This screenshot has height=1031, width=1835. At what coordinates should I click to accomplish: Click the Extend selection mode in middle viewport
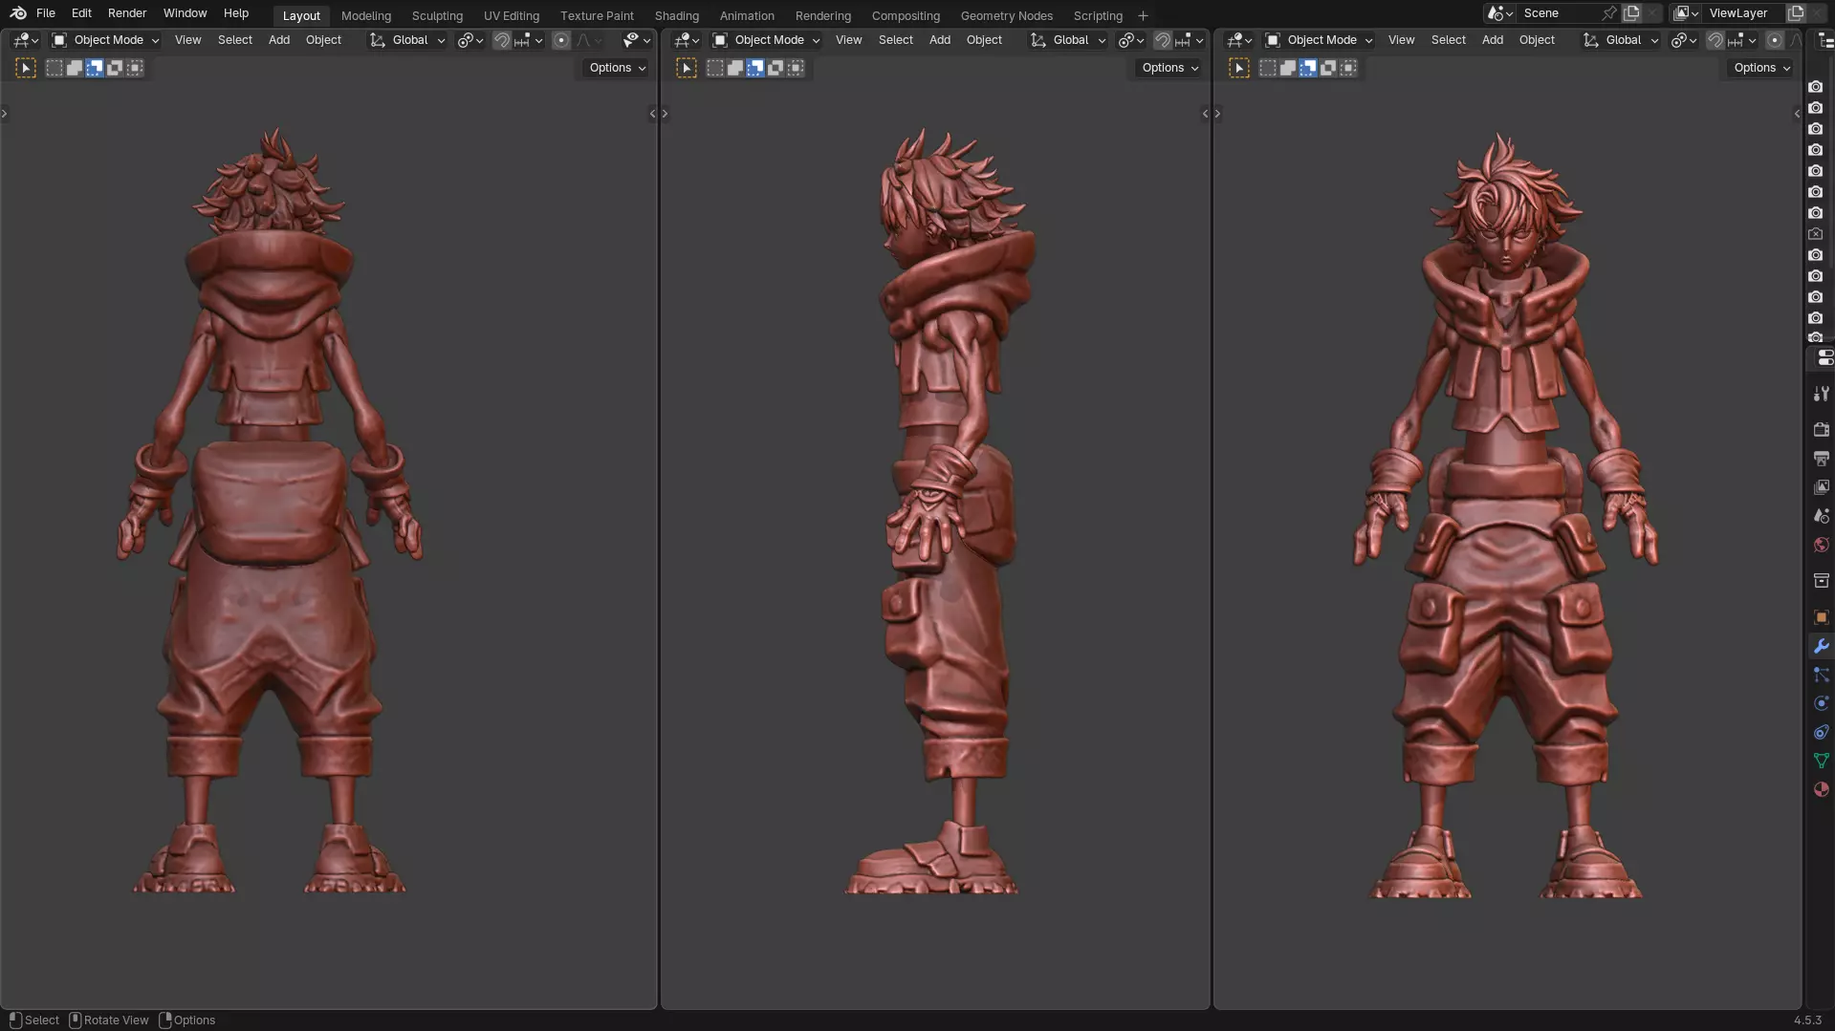(735, 68)
